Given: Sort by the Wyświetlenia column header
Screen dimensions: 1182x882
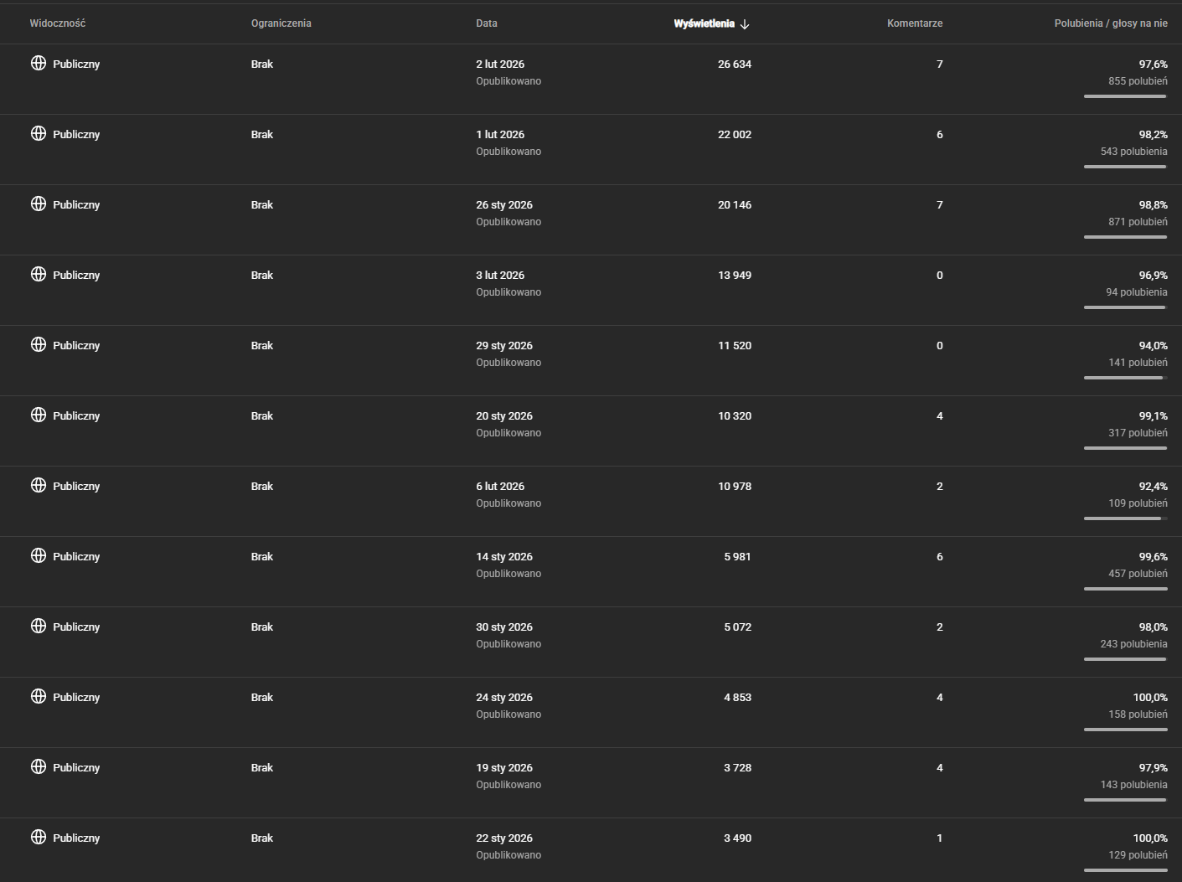Looking at the screenshot, I should tap(704, 23).
